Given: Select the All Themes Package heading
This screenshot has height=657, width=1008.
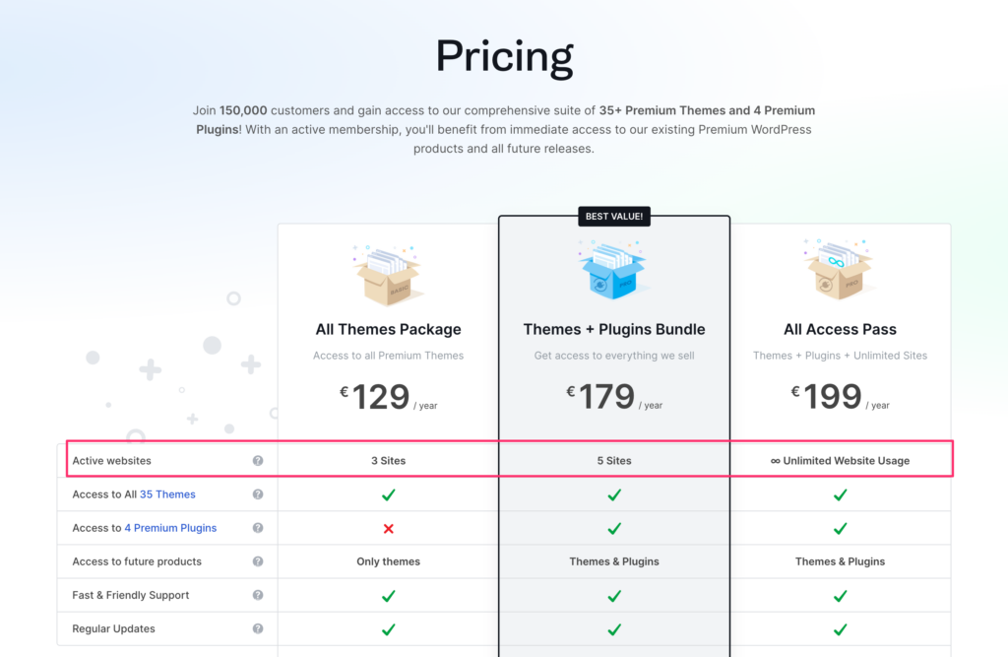Looking at the screenshot, I should coord(388,329).
